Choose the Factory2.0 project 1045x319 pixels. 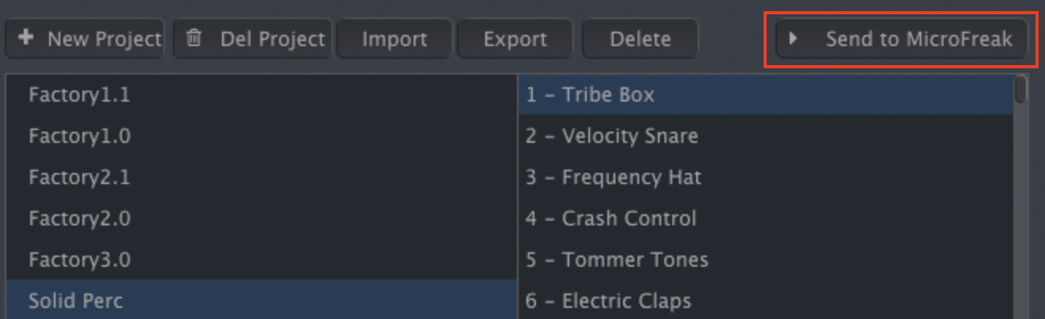click(x=262, y=218)
